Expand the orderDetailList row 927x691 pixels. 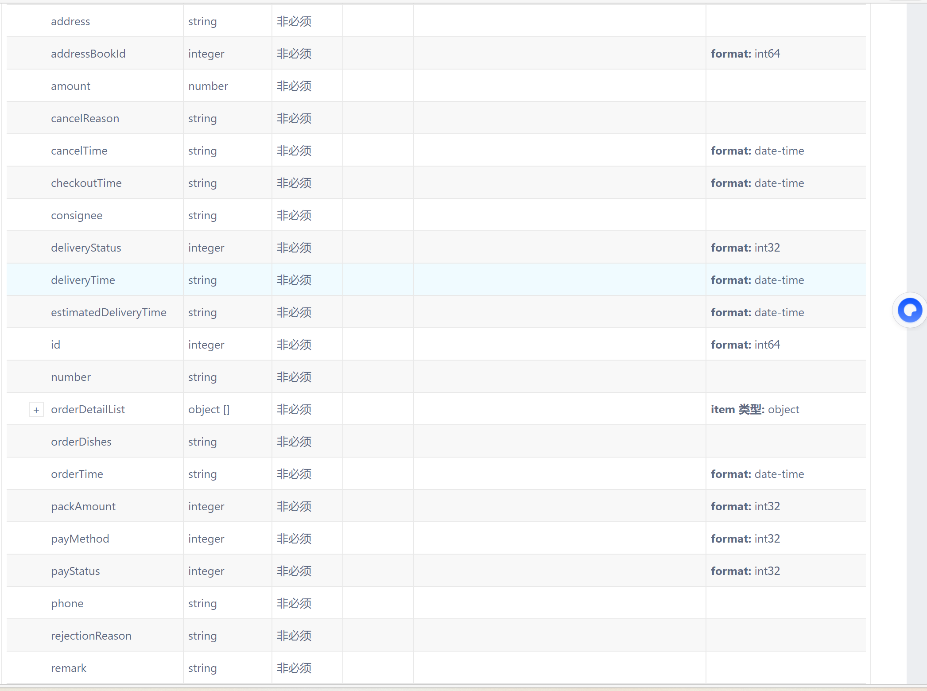coord(36,410)
